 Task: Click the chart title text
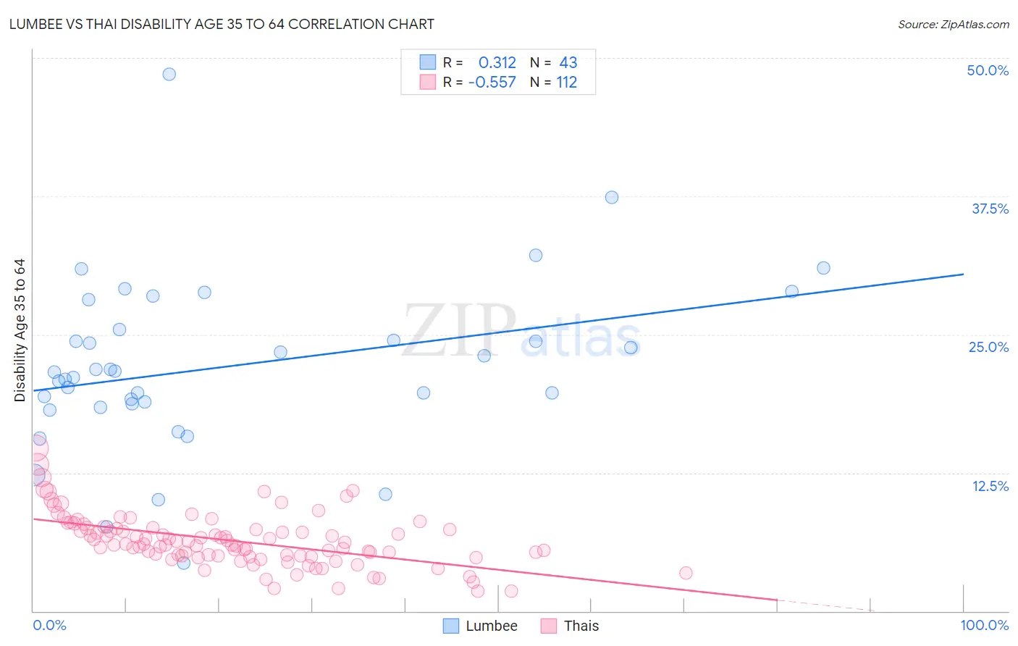tap(223, 24)
